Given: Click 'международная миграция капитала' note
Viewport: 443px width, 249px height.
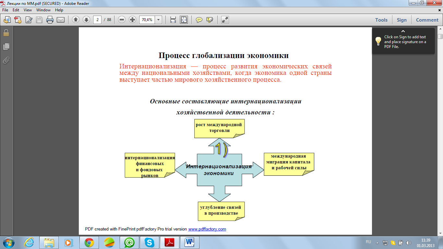Looking at the screenshot, I should click(289, 164).
